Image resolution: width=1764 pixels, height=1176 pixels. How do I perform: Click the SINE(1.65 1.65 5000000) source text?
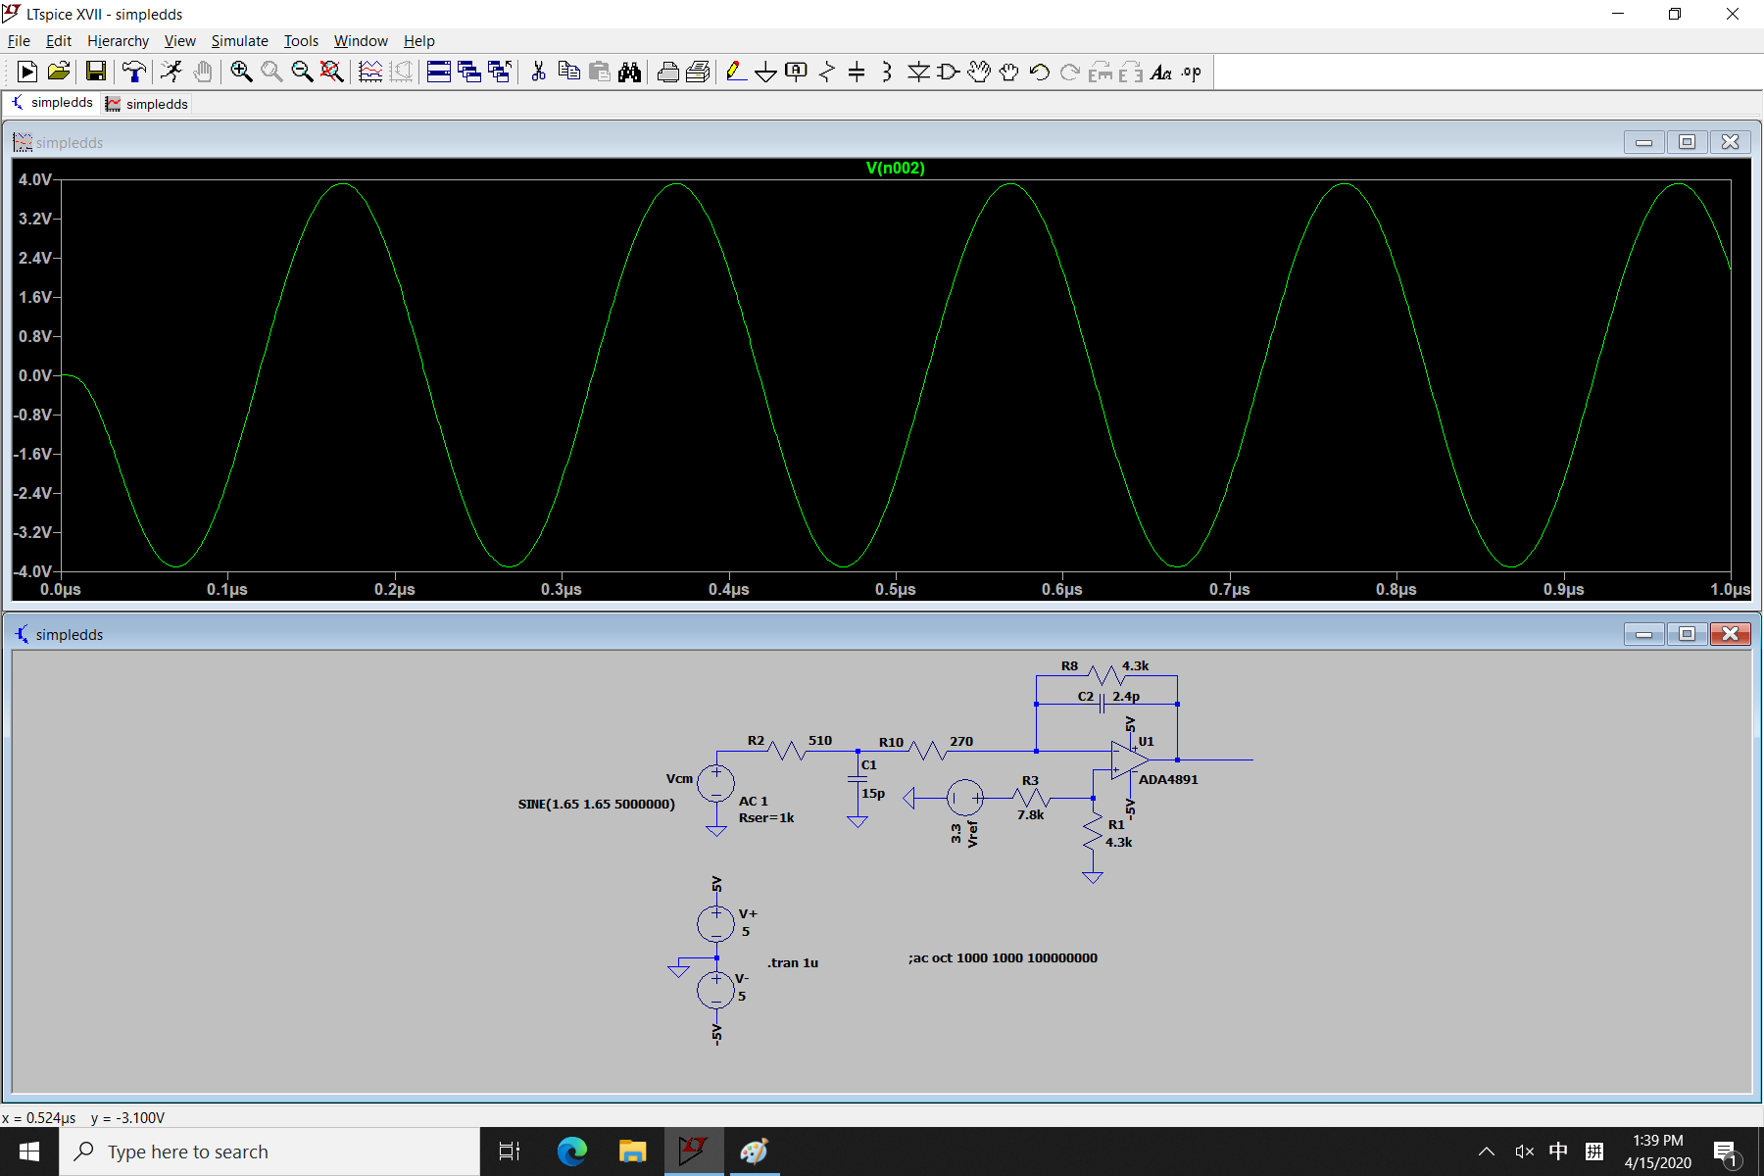[596, 804]
